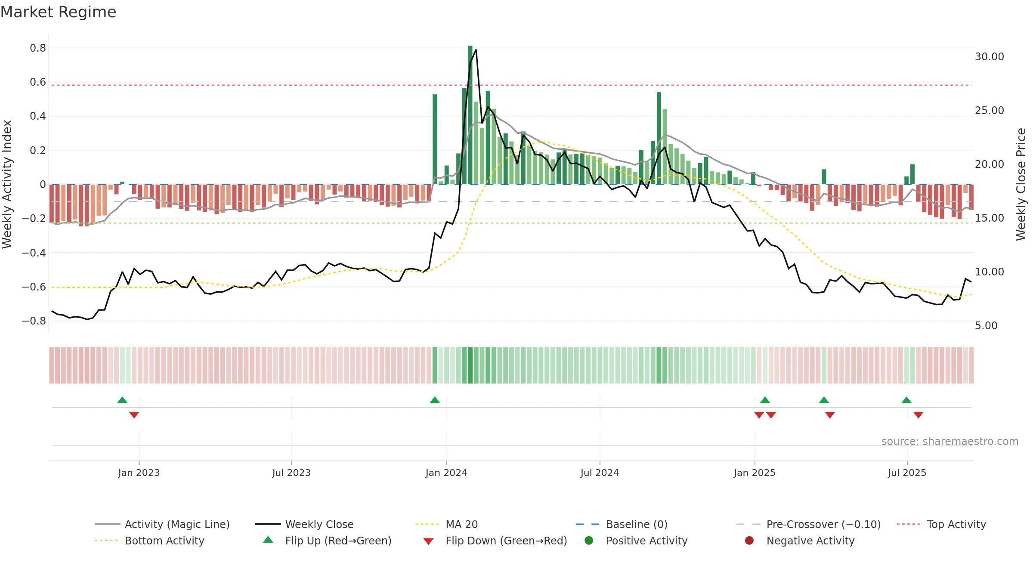
Task: Click the dark red Negative Activity dot in legend
Action: 749,541
